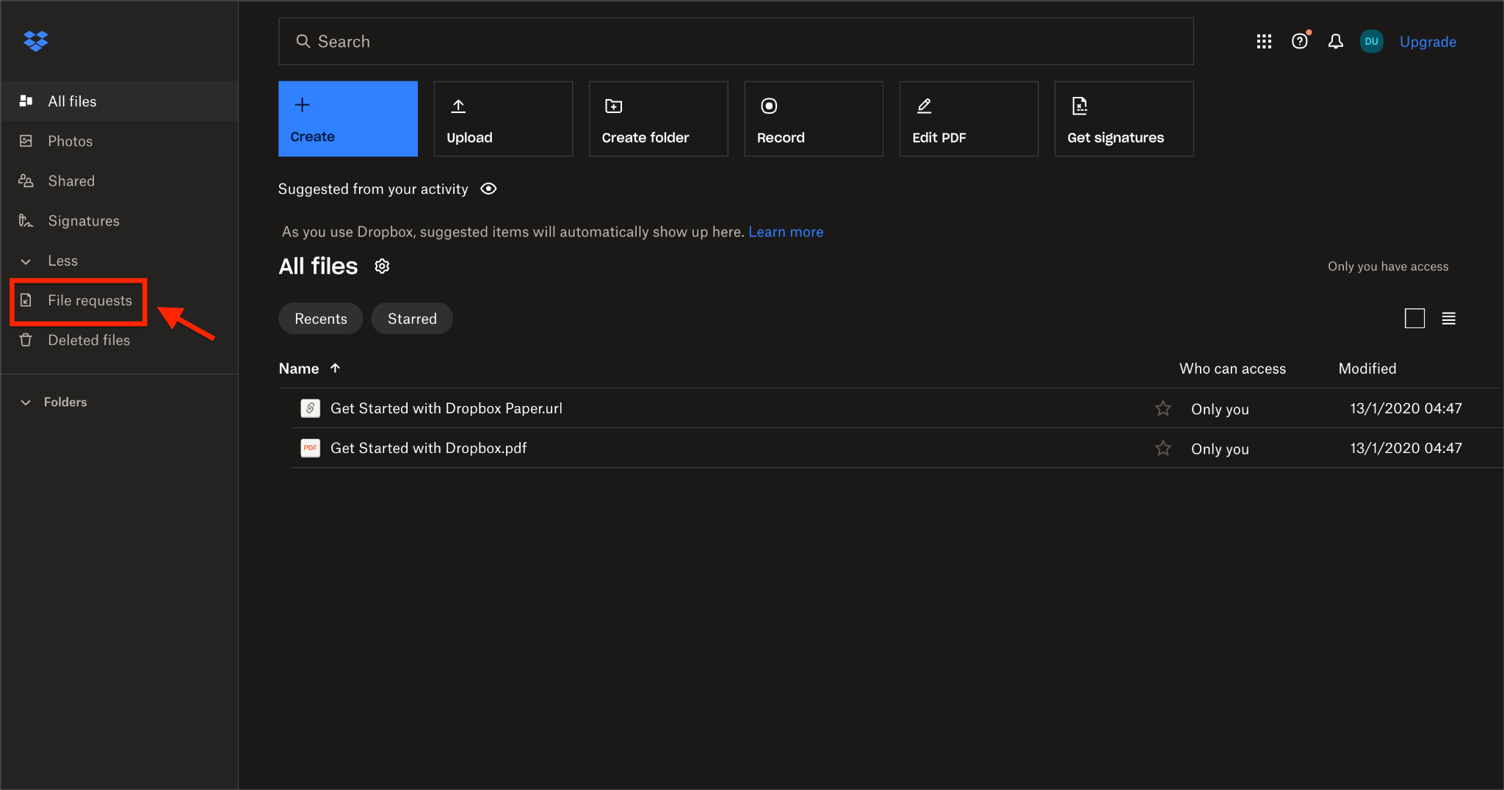Star Get Started with Dropbox.pdf
This screenshot has width=1504, height=790.
1163,448
